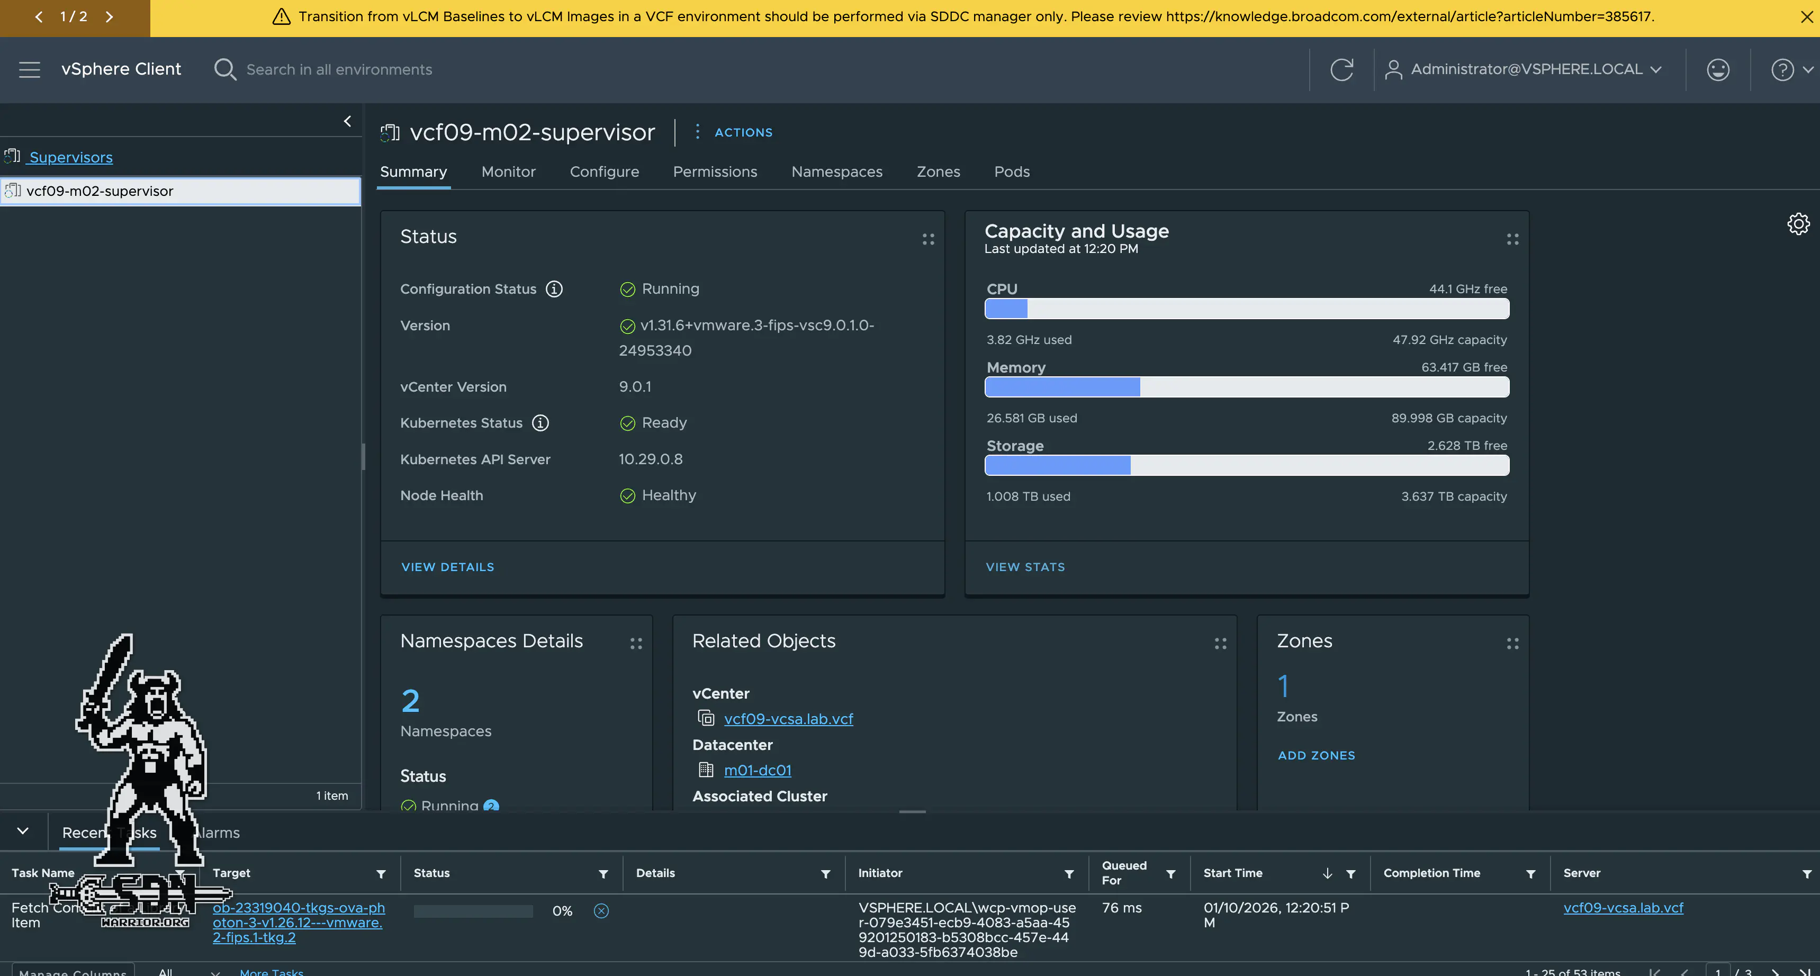1820x976 pixels.
Task: Cancel the Fetch Content task icon
Action: click(601, 911)
